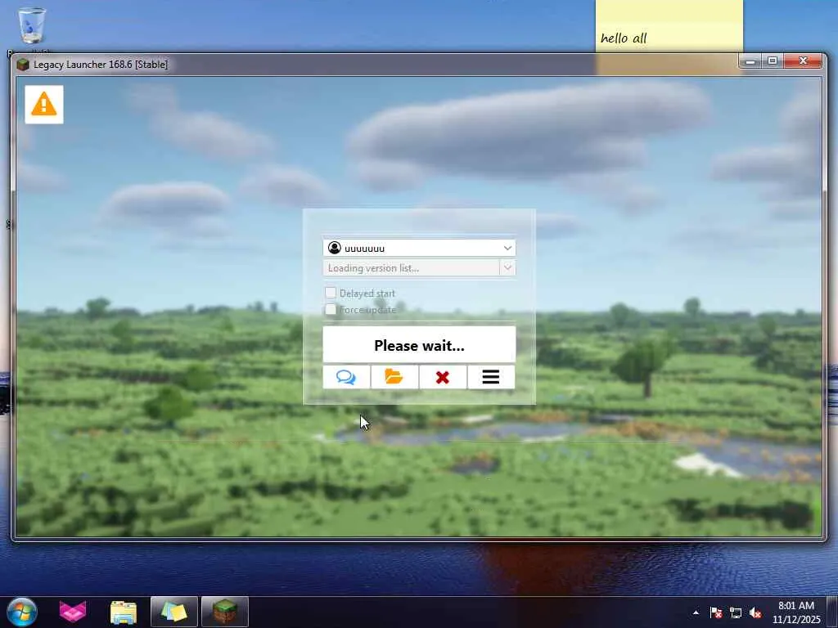This screenshot has width=838, height=628.
Task: Open the hamburger menu settings icon
Action: click(491, 377)
